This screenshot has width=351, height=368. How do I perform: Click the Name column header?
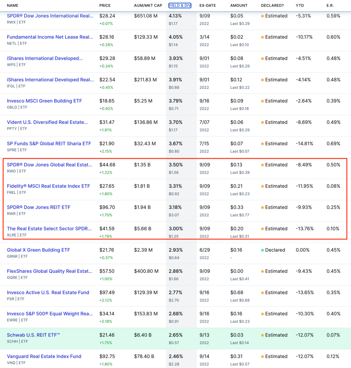13,5
